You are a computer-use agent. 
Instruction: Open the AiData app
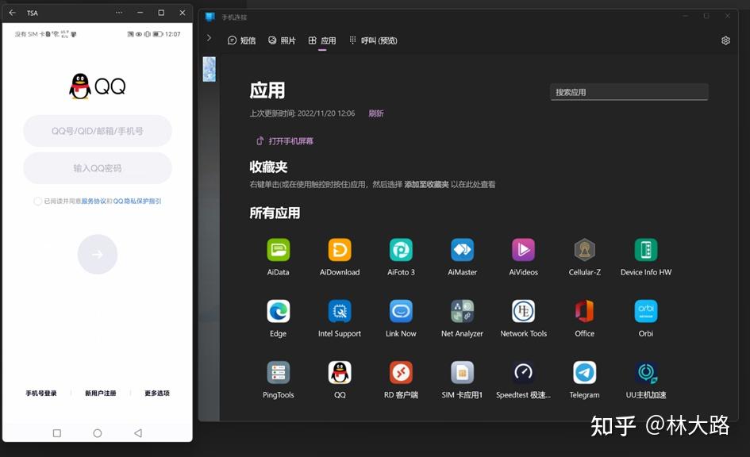tap(278, 250)
